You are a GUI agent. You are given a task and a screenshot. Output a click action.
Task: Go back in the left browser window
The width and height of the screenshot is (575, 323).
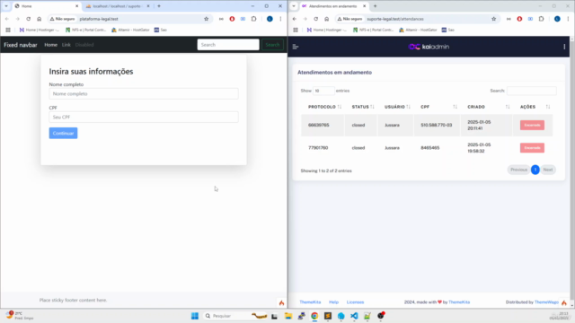click(x=7, y=19)
